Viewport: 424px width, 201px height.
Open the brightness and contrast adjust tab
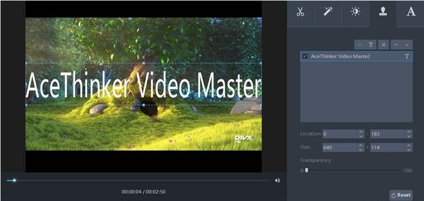[x=356, y=12]
